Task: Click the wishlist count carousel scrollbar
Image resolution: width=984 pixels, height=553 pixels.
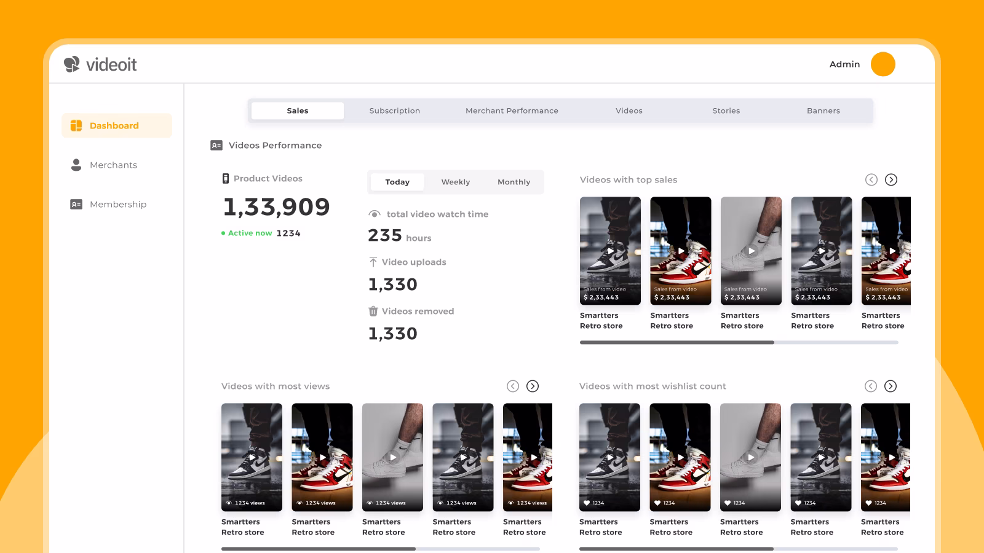Action: (x=738, y=549)
